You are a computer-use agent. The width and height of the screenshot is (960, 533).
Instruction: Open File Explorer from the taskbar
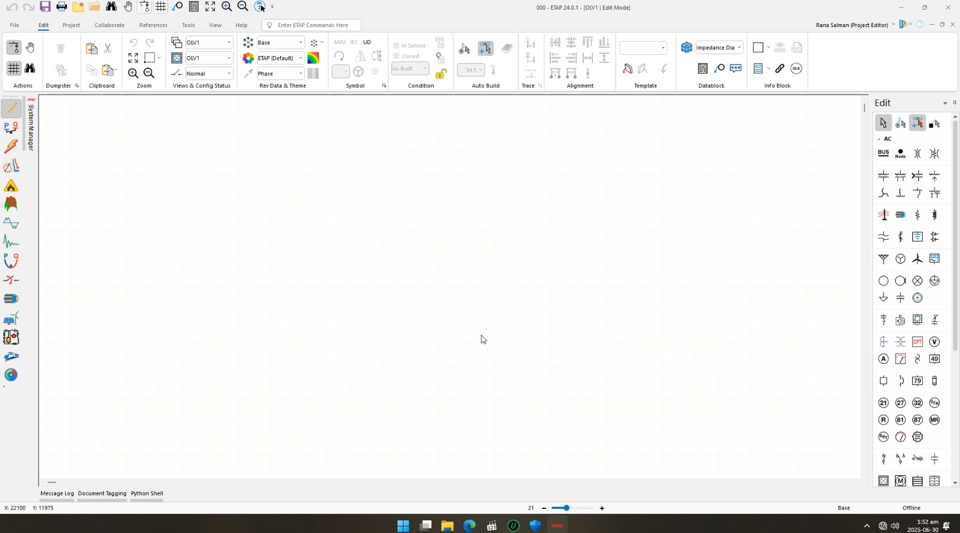(x=447, y=525)
